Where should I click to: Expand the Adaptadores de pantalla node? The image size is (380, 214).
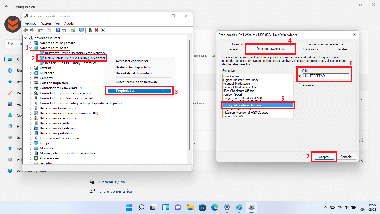(31, 43)
